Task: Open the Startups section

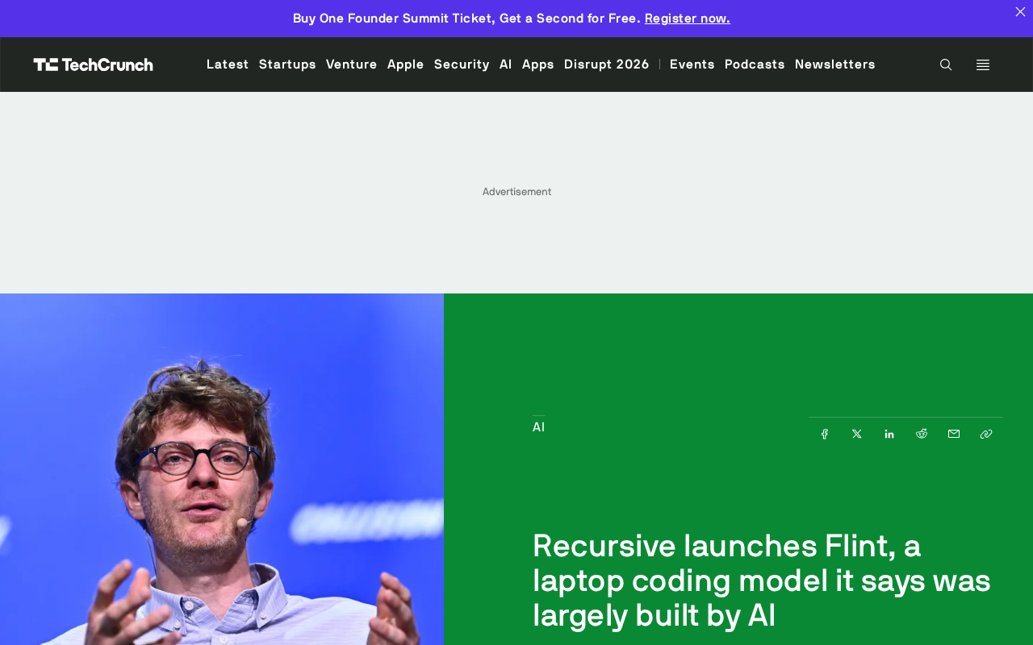Action: 287,64
